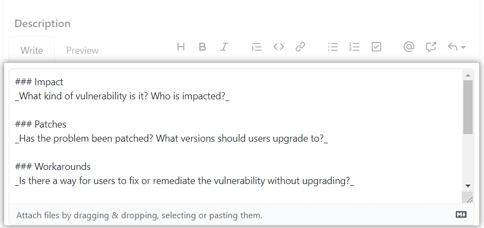Insert a bulleted list

(333, 47)
